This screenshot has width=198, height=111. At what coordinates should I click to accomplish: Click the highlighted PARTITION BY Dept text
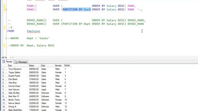pyautogui.click(x=76, y=10)
